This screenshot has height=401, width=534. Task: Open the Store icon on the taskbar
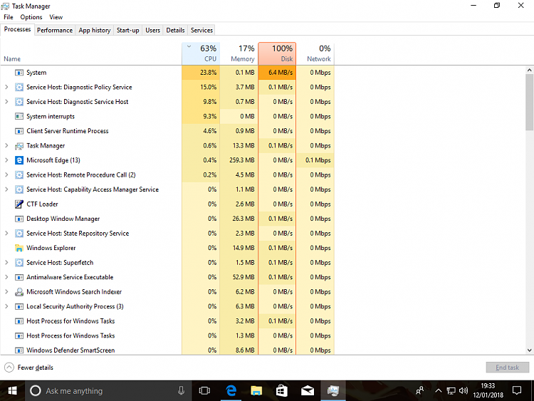pyautogui.click(x=281, y=390)
